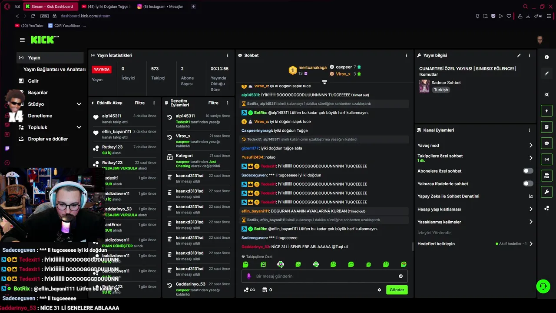
Task: Open a new browser tab
Action: [193, 7]
